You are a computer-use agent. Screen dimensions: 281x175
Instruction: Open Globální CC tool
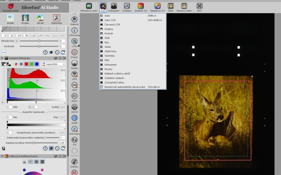[140, 6]
